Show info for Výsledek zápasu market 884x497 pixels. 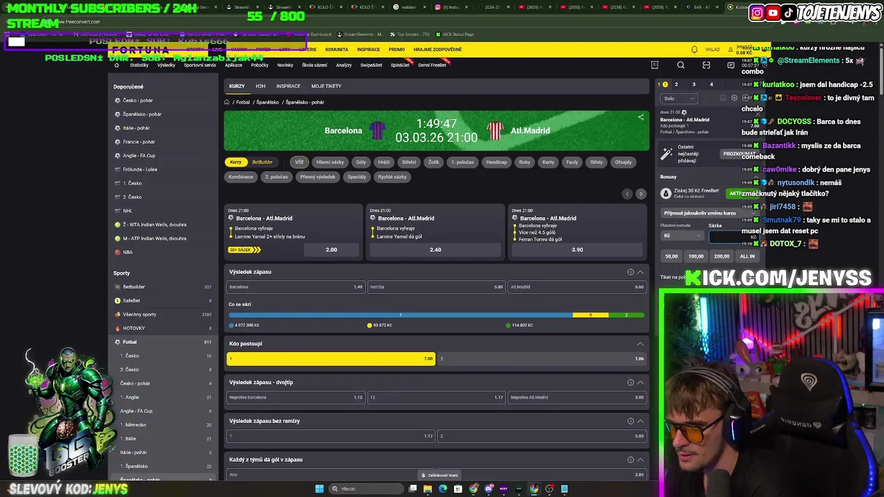[631, 272]
